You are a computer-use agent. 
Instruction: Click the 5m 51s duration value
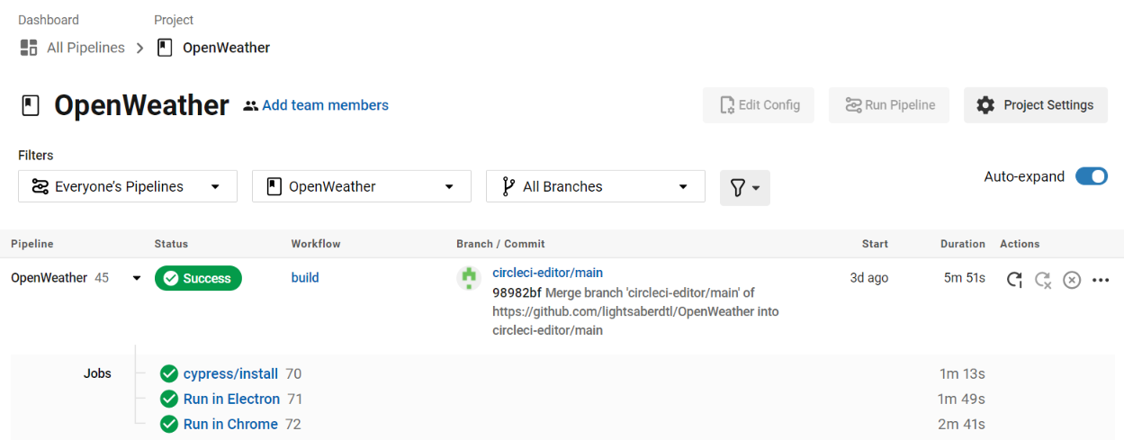click(x=965, y=278)
